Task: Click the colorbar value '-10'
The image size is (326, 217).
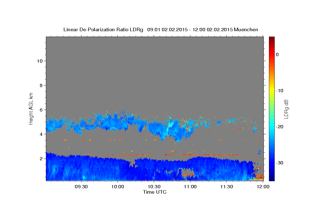Action: click(x=280, y=91)
